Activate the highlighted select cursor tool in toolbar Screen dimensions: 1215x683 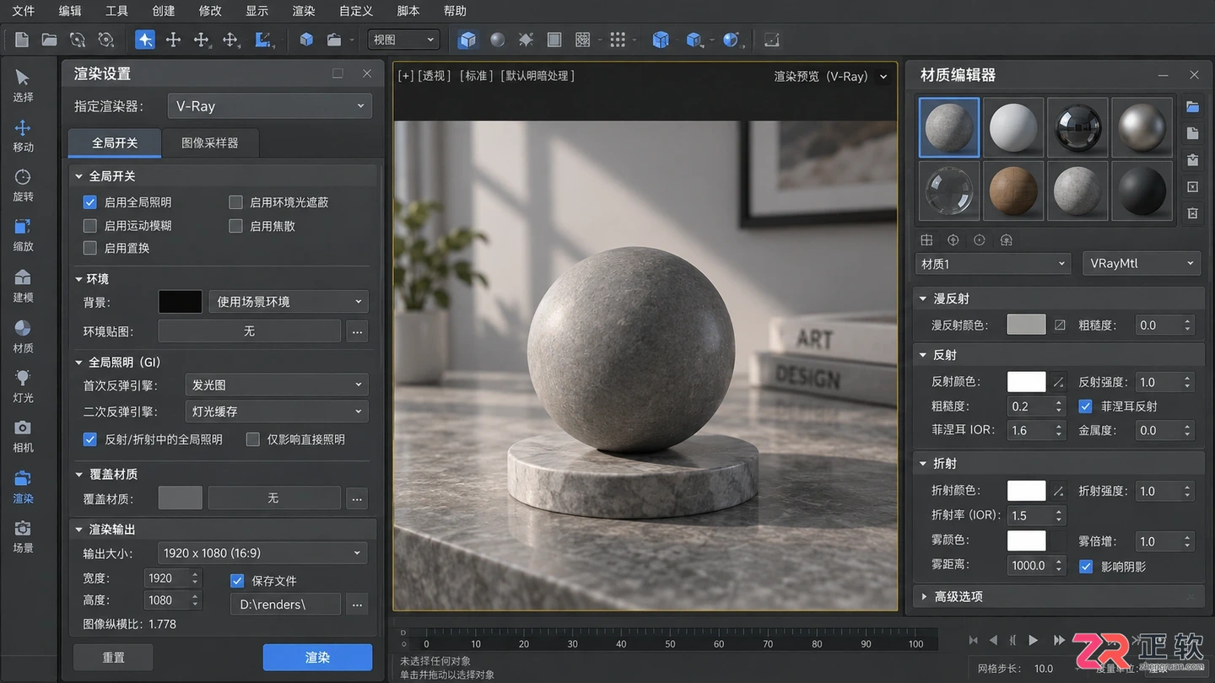coord(145,40)
